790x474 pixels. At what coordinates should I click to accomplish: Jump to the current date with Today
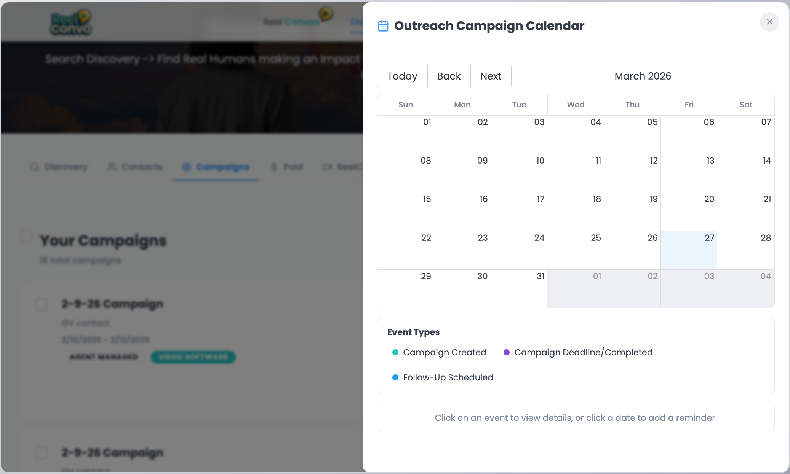click(402, 76)
